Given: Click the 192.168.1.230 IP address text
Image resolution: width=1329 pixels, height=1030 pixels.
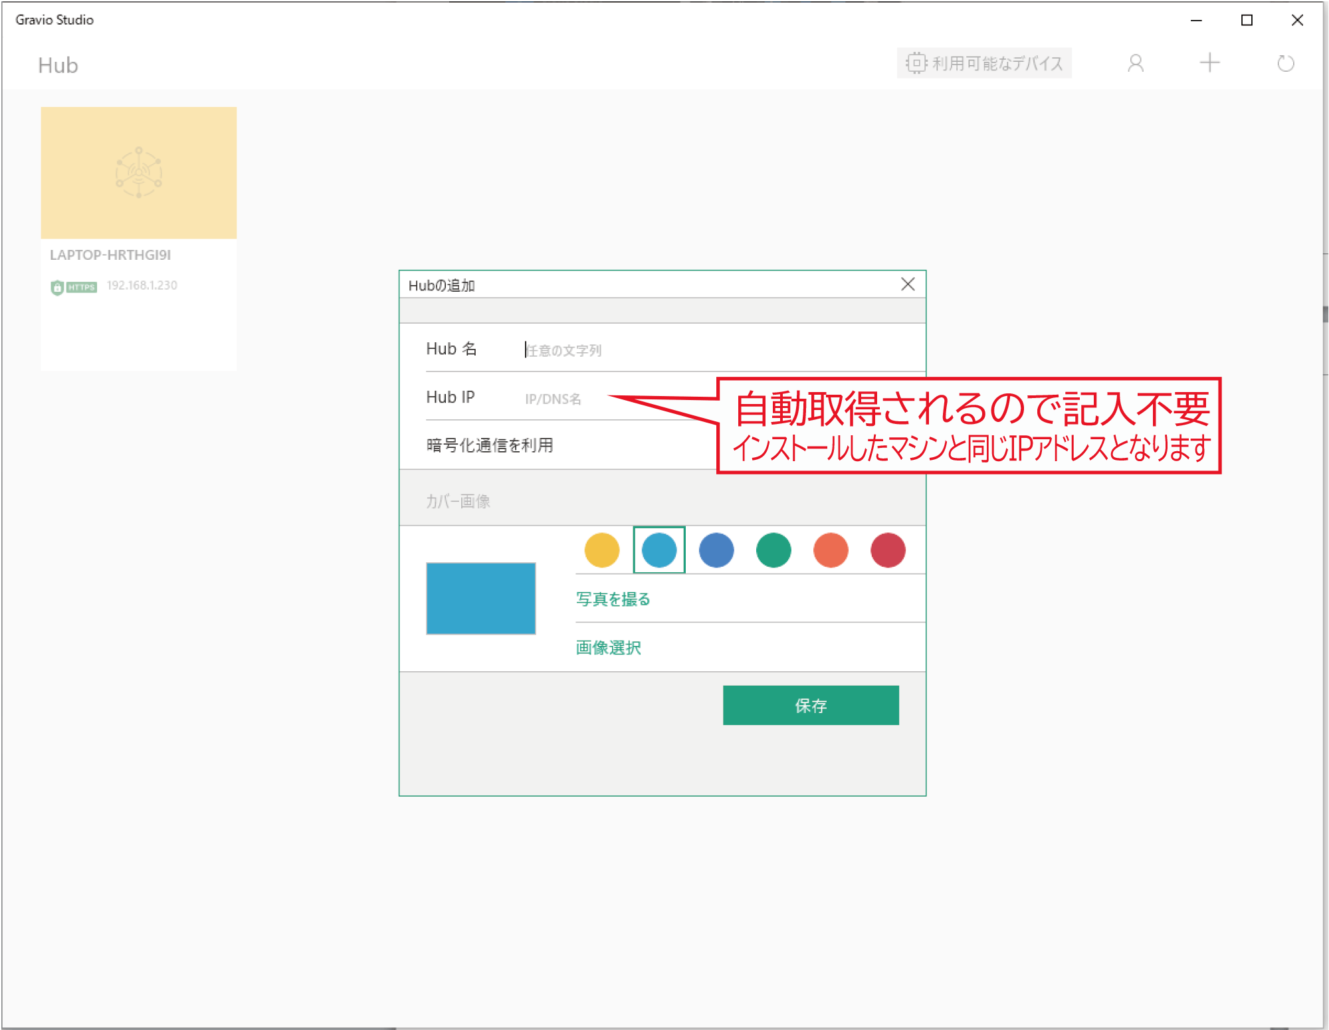Looking at the screenshot, I should pyautogui.click(x=142, y=285).
